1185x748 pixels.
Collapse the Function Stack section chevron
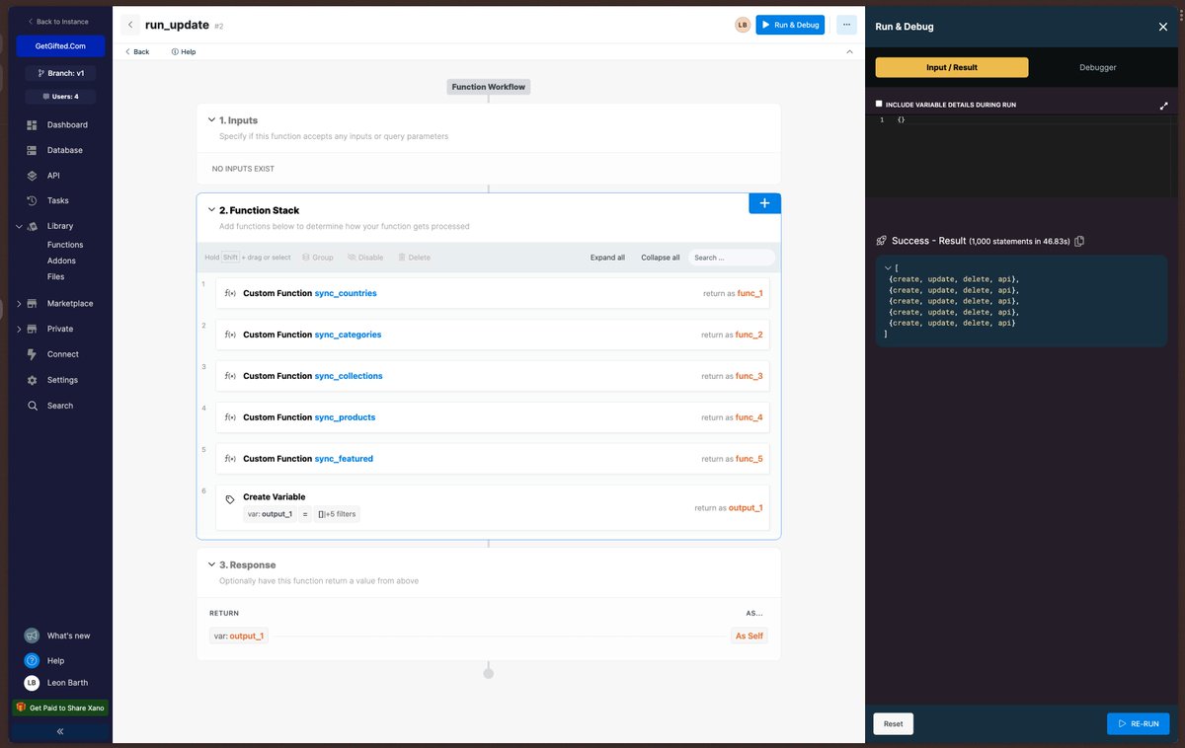pyautogui.click(x=211, y=209)
